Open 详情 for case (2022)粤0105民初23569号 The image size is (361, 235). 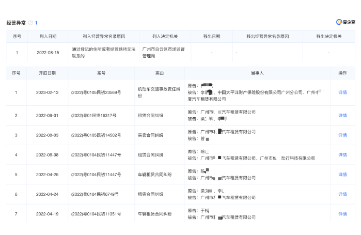(342, 92)
